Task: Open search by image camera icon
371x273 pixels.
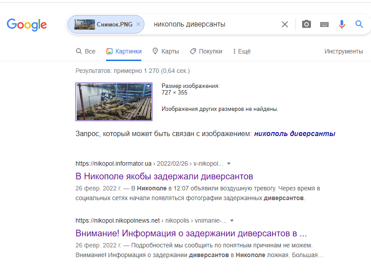Action: coord(307,24)
